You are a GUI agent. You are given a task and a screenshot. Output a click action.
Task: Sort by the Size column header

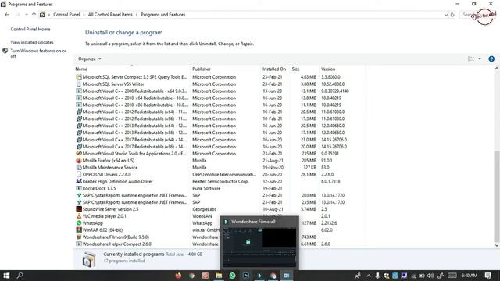click(x=304, y=69)
